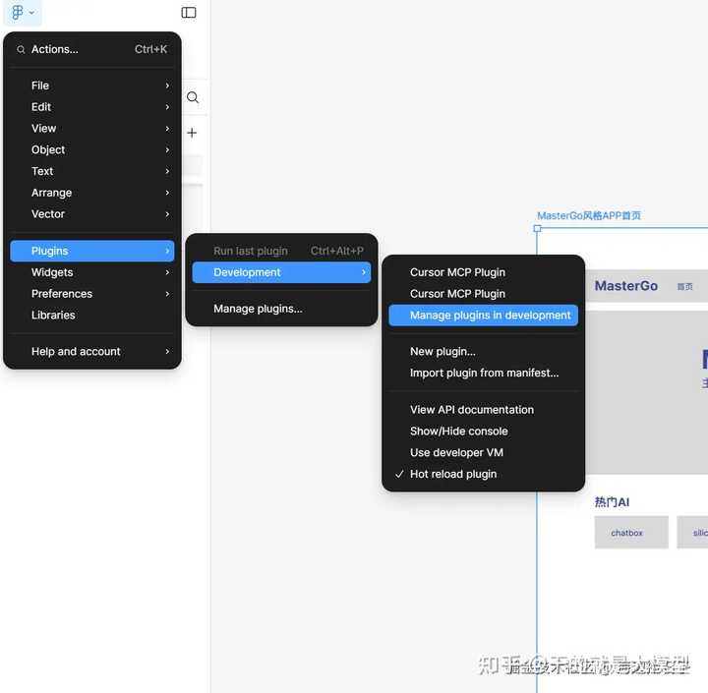
Task: Toggle Show/Hide console option
Action: pos(458,431)
